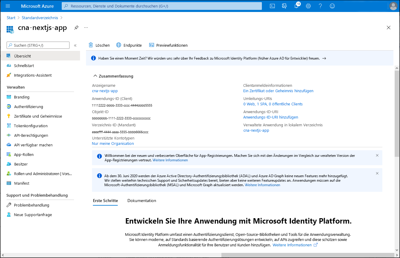Pin cna-nextjs-app to dashboard
400x258 pixels.
tap(76, 28)
